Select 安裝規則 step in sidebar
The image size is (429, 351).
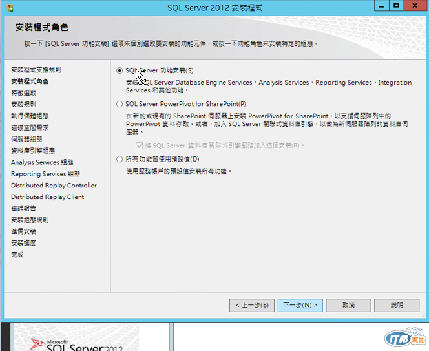click(x=23, y=104)
